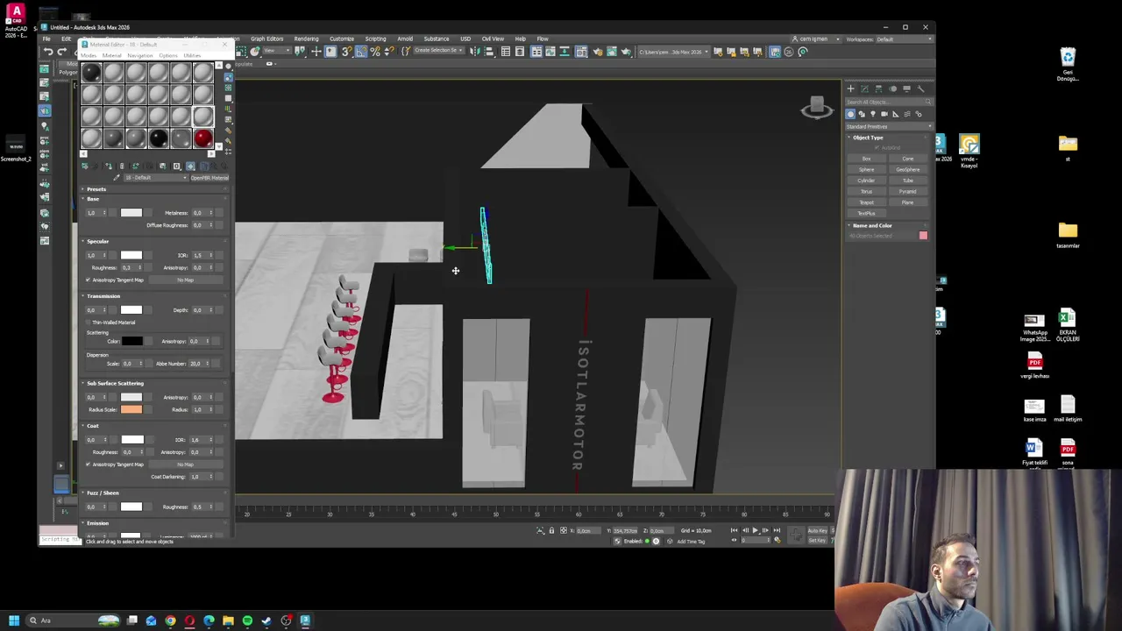
Task: Open the Rendered Frame Window icon
Action: point(611,52)
